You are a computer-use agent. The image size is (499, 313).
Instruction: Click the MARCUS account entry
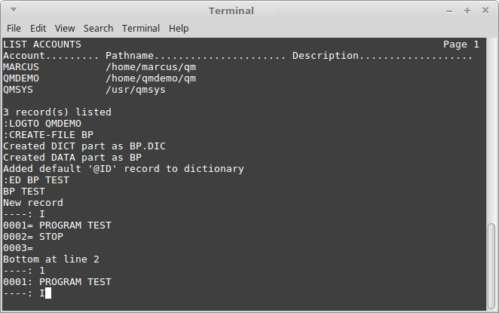pyautogui.click(x=21, y=67)
